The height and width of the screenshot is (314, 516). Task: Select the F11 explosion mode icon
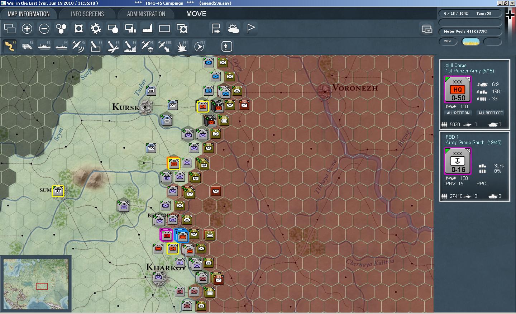(x=182, y=46)
